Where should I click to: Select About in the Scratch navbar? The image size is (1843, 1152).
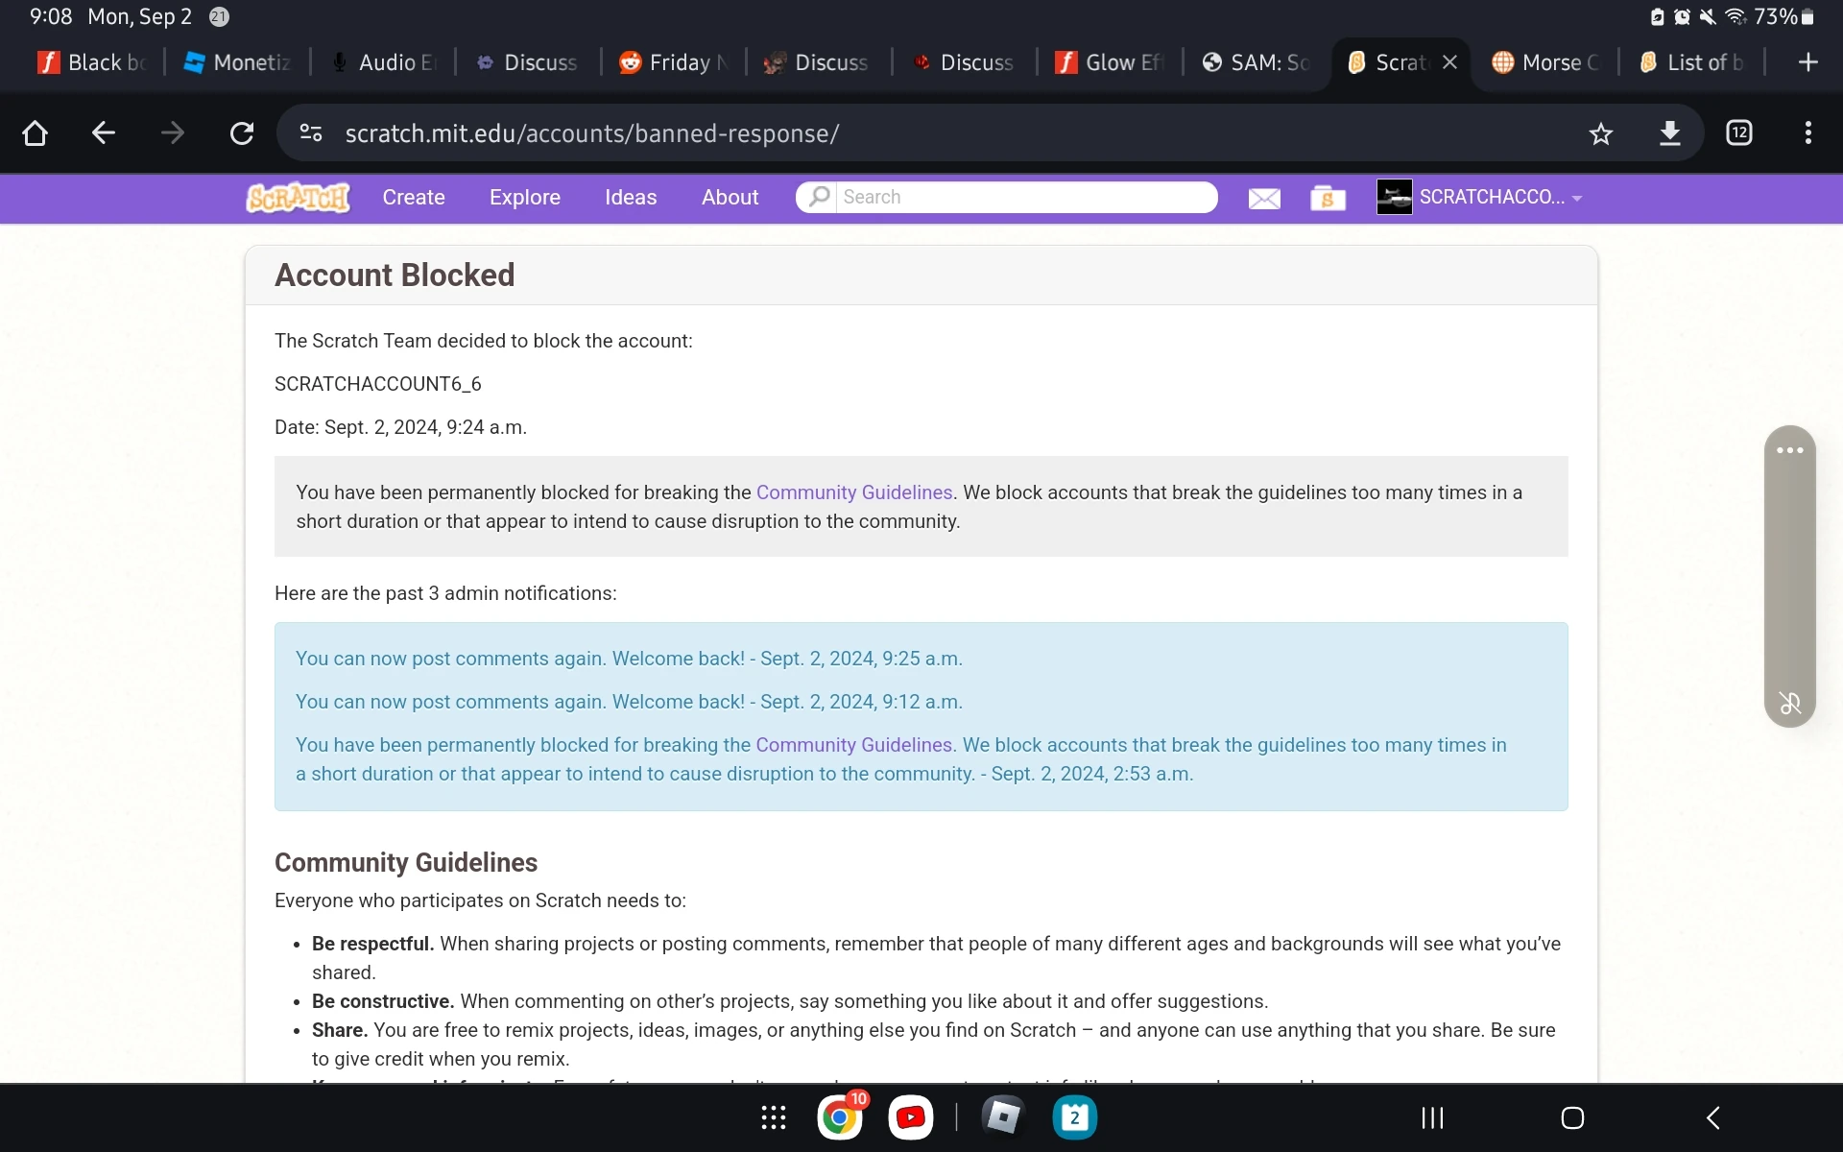click(730, 198)
